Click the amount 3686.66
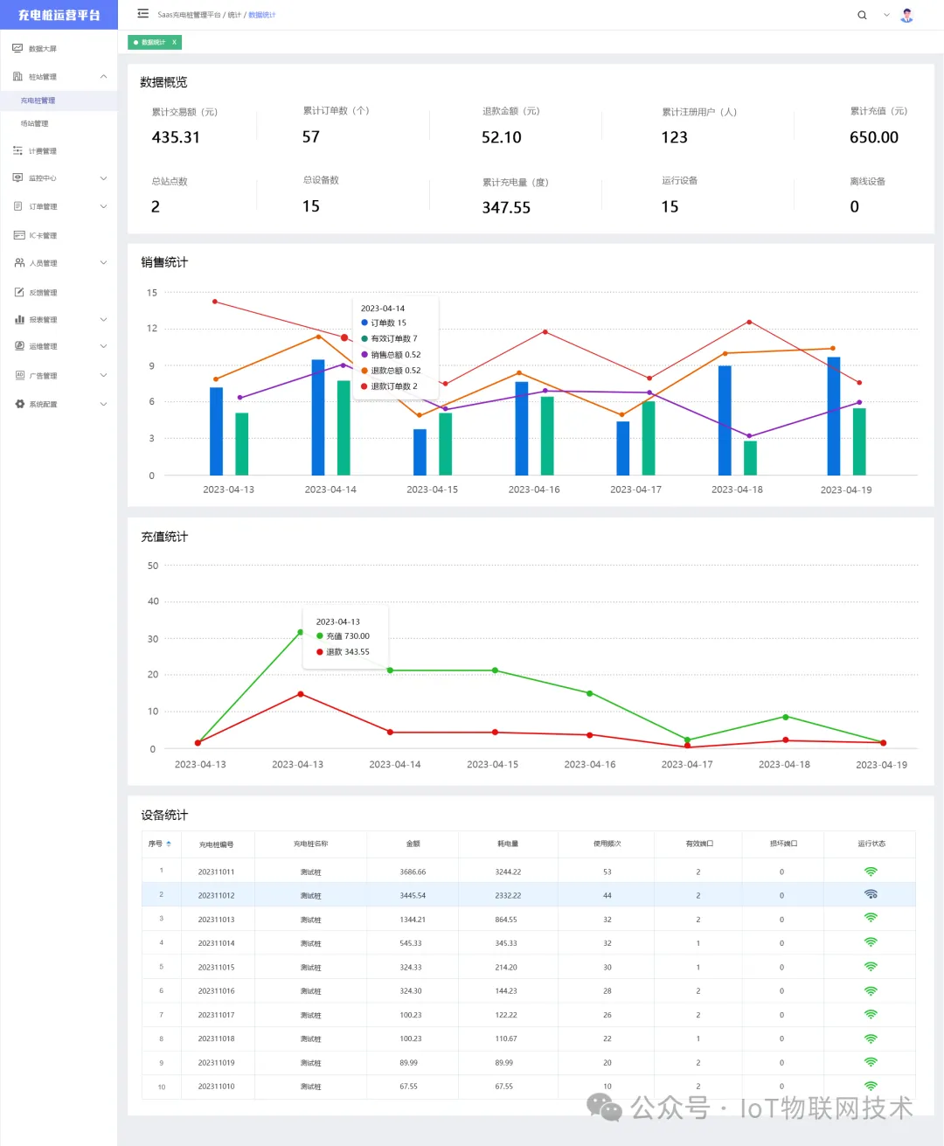Image resolution: width=944 pixels, height=1146 pixels. tap(413, 872)
